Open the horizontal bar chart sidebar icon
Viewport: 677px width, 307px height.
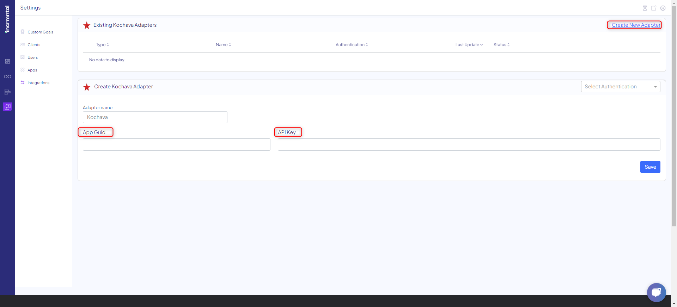(7, 92)
